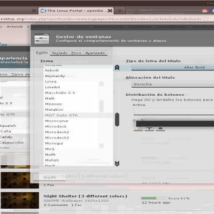Open a new browser tab with plus button
214x214 pixels.
[120, 11]
